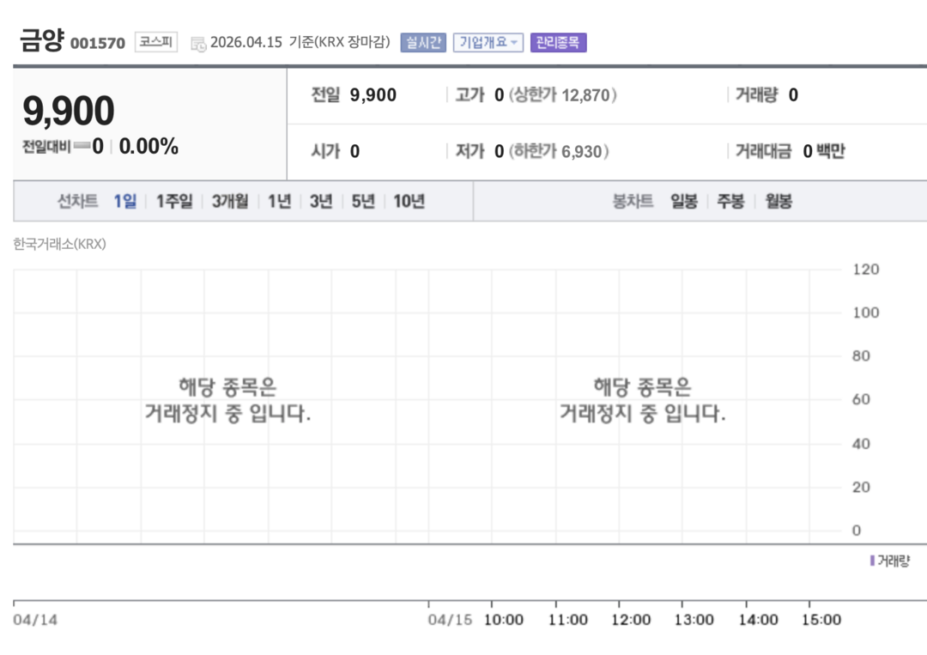
Task: Select the 1년 chart range
Action: [x=279, y=202]
